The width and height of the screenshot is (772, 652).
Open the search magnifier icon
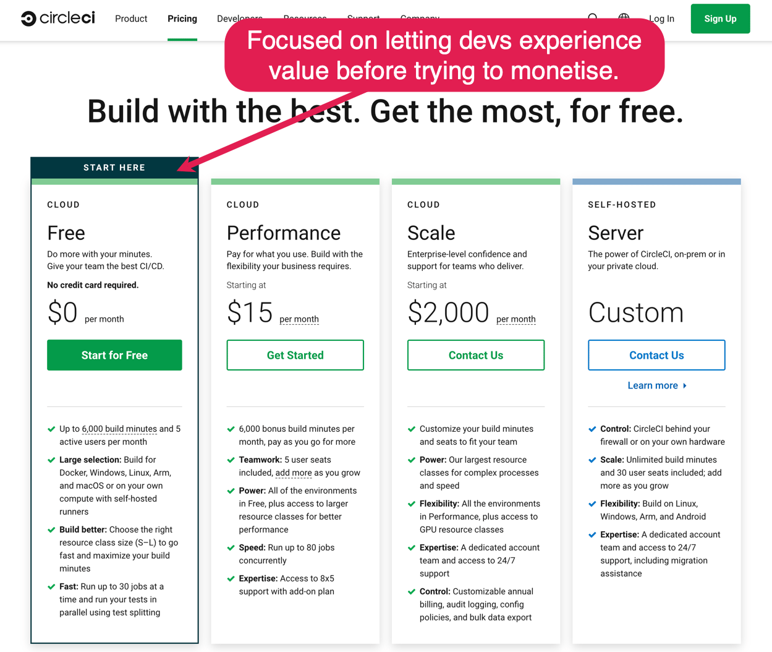(593, 17)
